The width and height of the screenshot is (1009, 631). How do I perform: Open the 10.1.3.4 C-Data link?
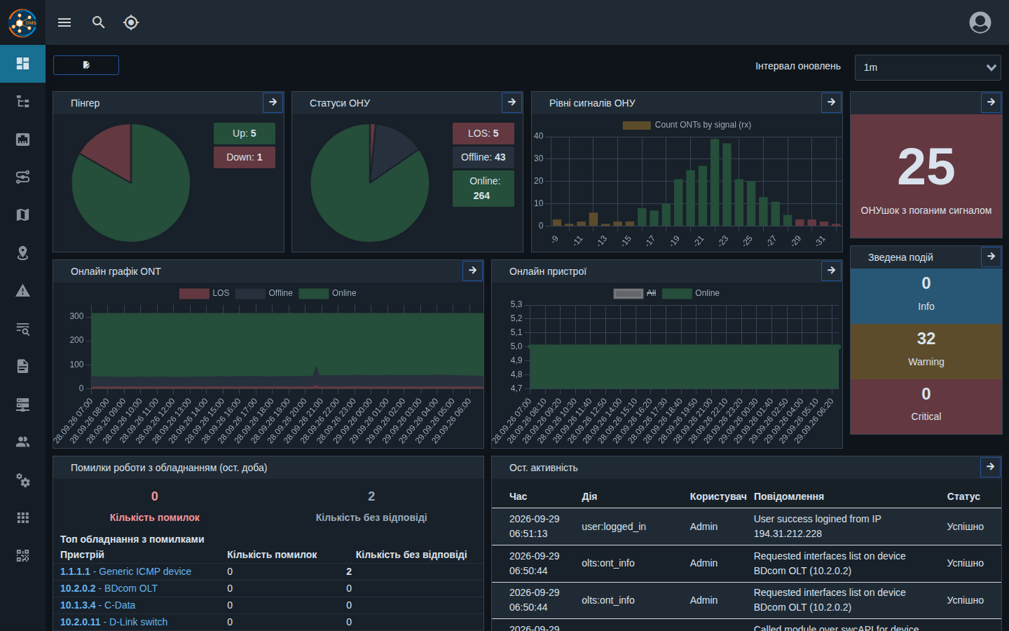click(97, 605)
